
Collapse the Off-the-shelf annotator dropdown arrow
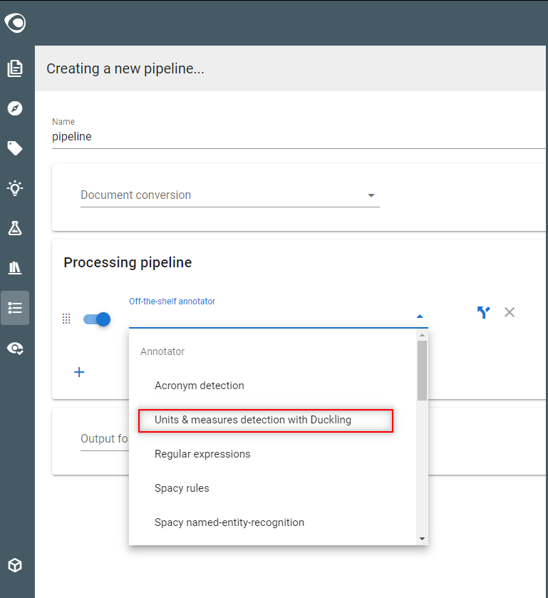[420, 316]
